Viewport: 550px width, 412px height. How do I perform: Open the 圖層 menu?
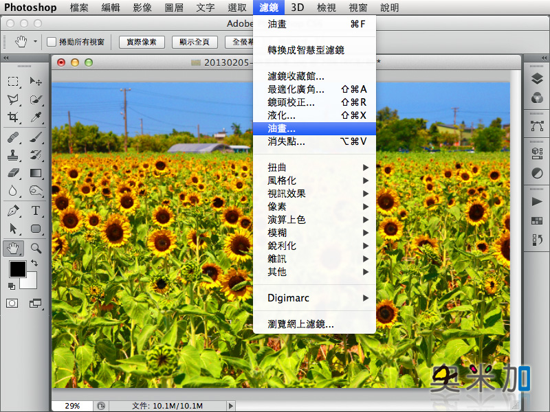[x=174, y=8]
